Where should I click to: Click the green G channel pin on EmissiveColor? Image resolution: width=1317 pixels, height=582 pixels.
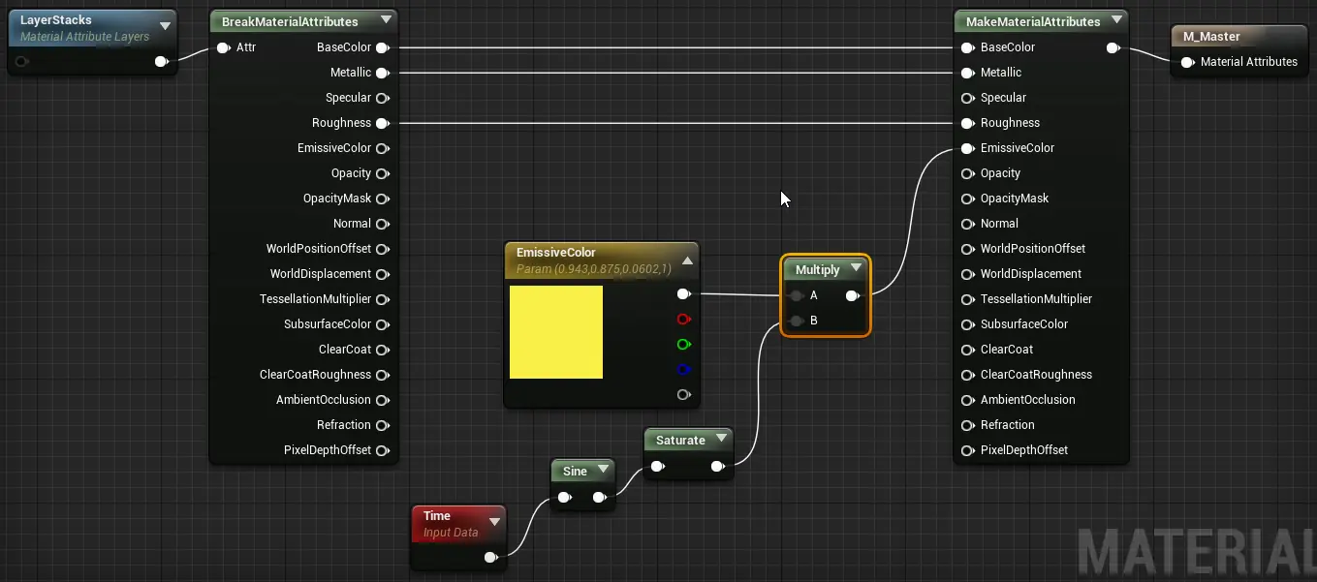tap(684, 344)
